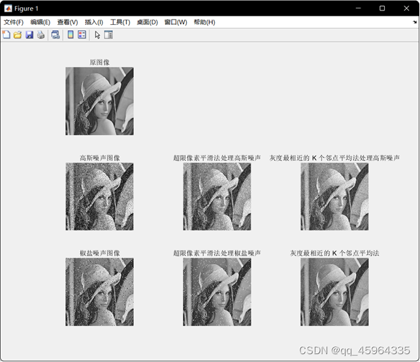The width and height of the screenshot is (420, 362).
Task: Maximize the Figure 1 window
Action: 382,8
